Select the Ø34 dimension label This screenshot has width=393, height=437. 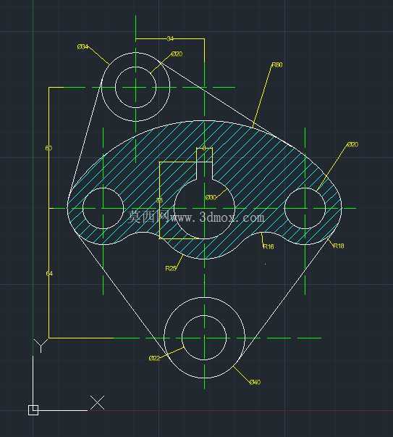point(83,47)
